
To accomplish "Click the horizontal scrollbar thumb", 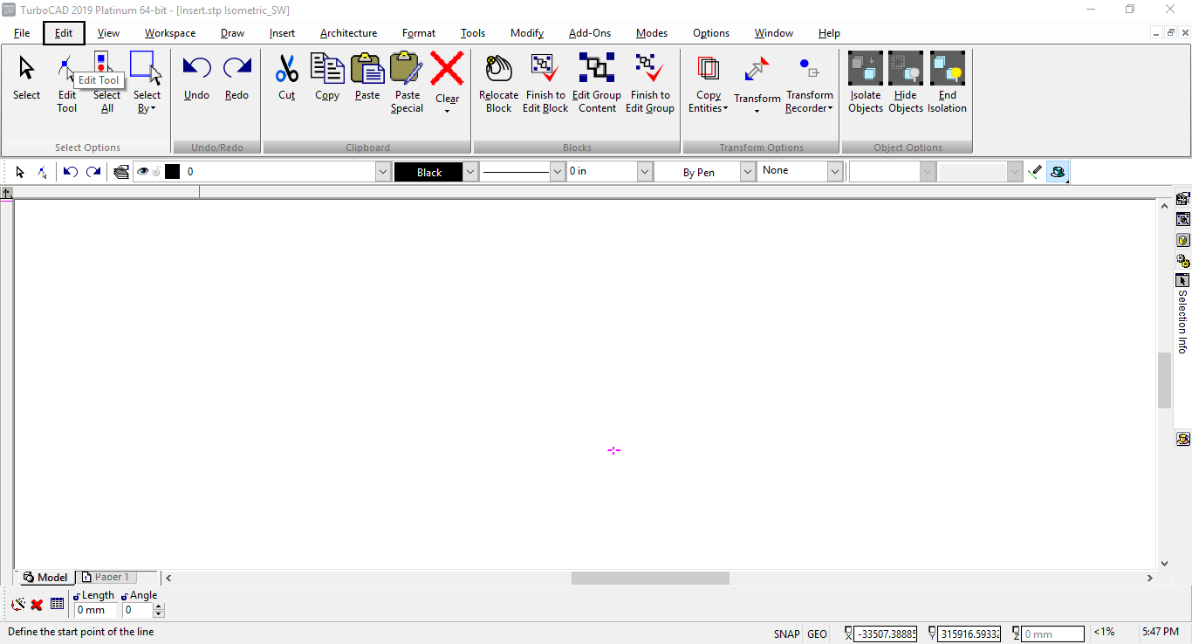I will (x=650, y=578).
